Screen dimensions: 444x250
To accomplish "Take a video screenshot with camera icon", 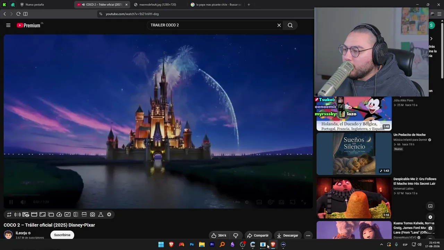I will click(x=92, y=215).
